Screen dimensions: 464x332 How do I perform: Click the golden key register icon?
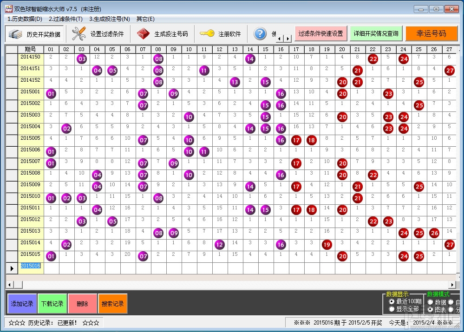click(207, 33)
